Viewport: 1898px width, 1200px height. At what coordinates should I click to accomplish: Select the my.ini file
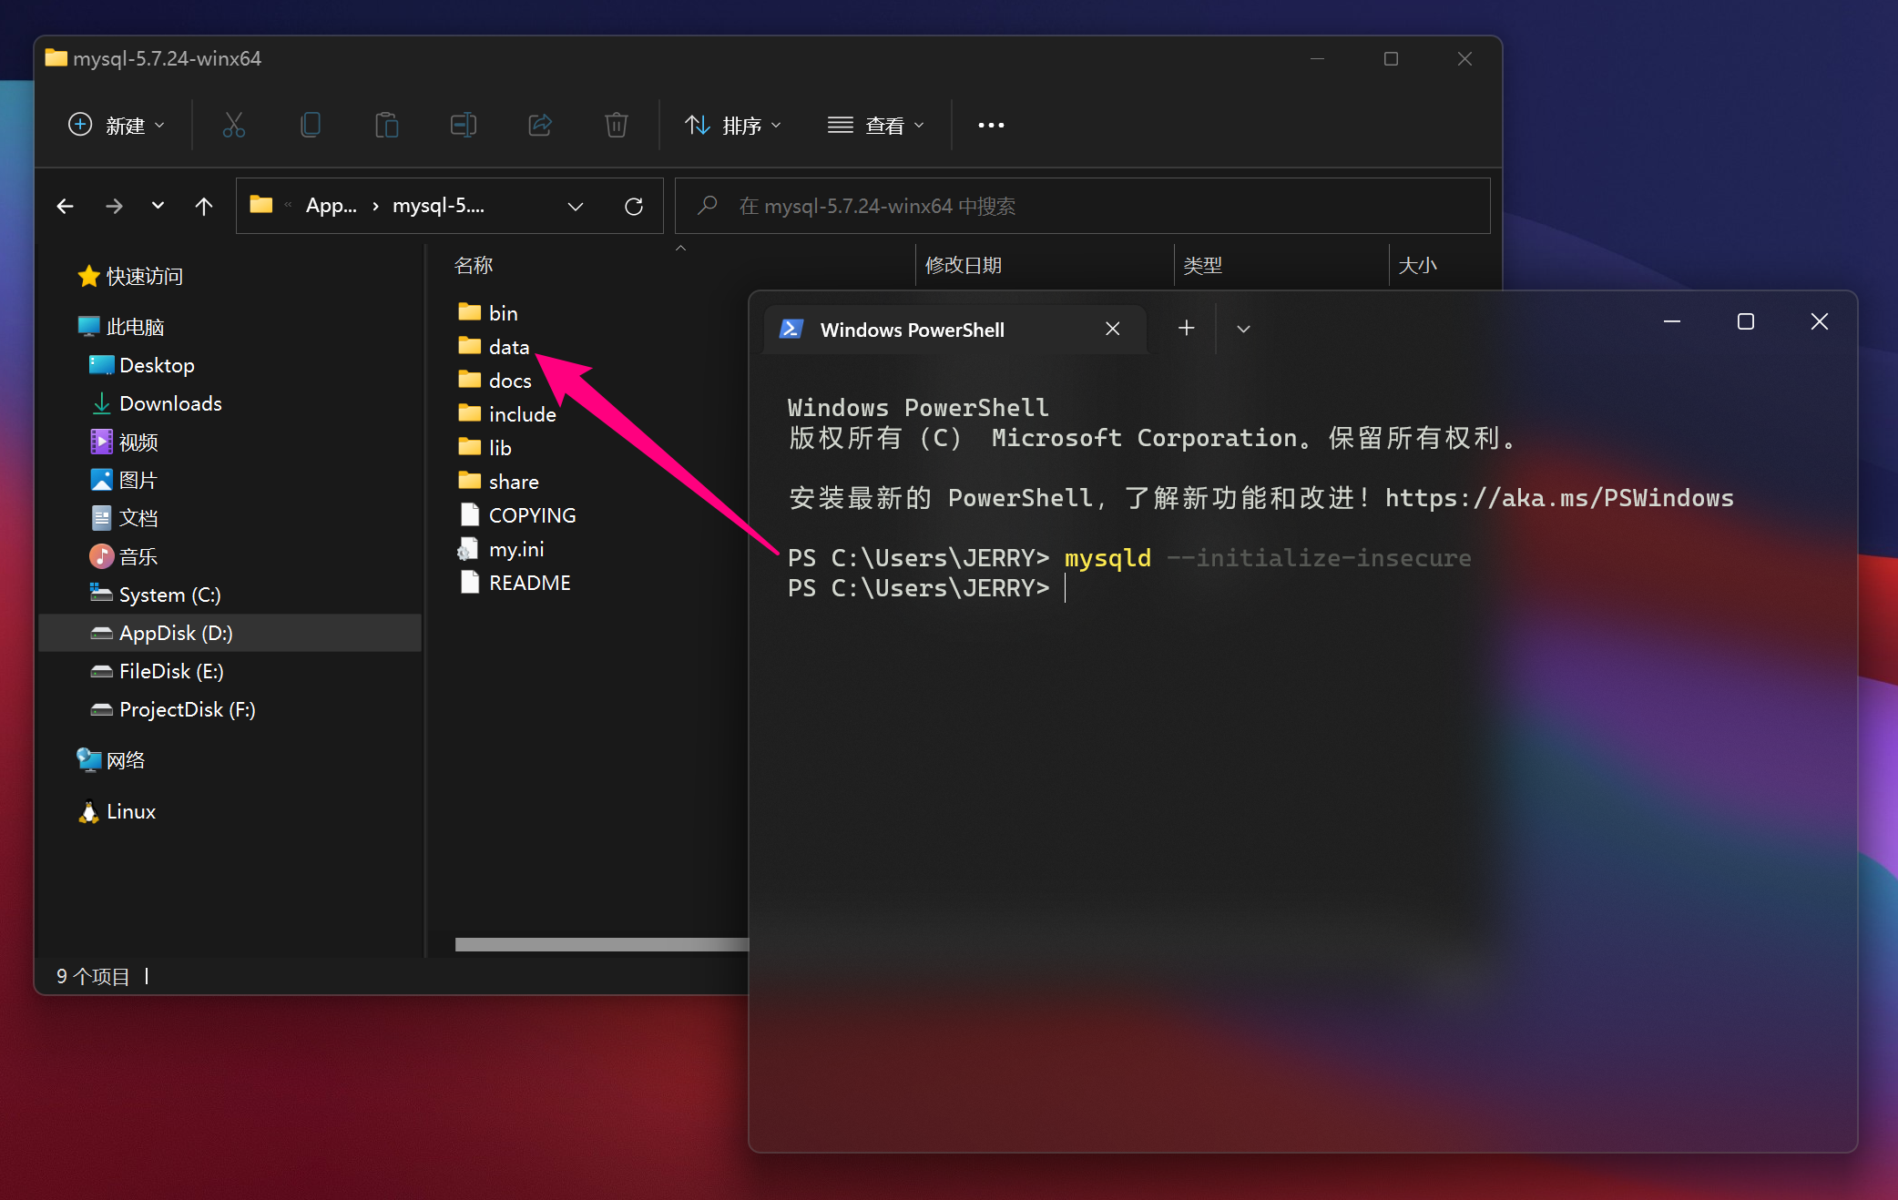(515, 549)
